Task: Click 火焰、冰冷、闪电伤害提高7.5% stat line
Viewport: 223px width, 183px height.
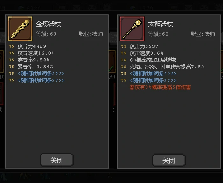Action: click(167, 67)
